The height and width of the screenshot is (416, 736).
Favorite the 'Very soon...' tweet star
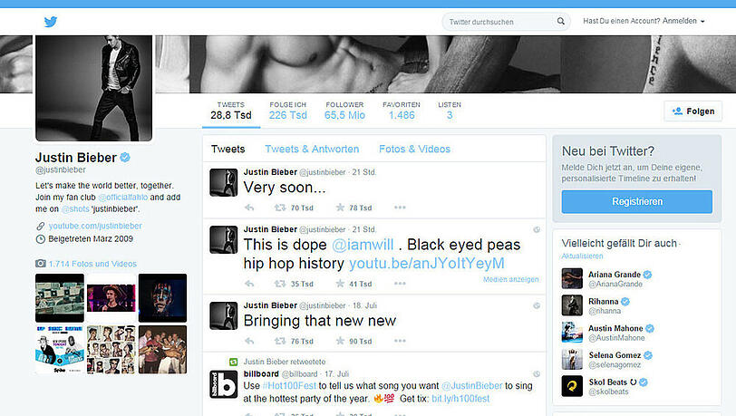[340, 207]
